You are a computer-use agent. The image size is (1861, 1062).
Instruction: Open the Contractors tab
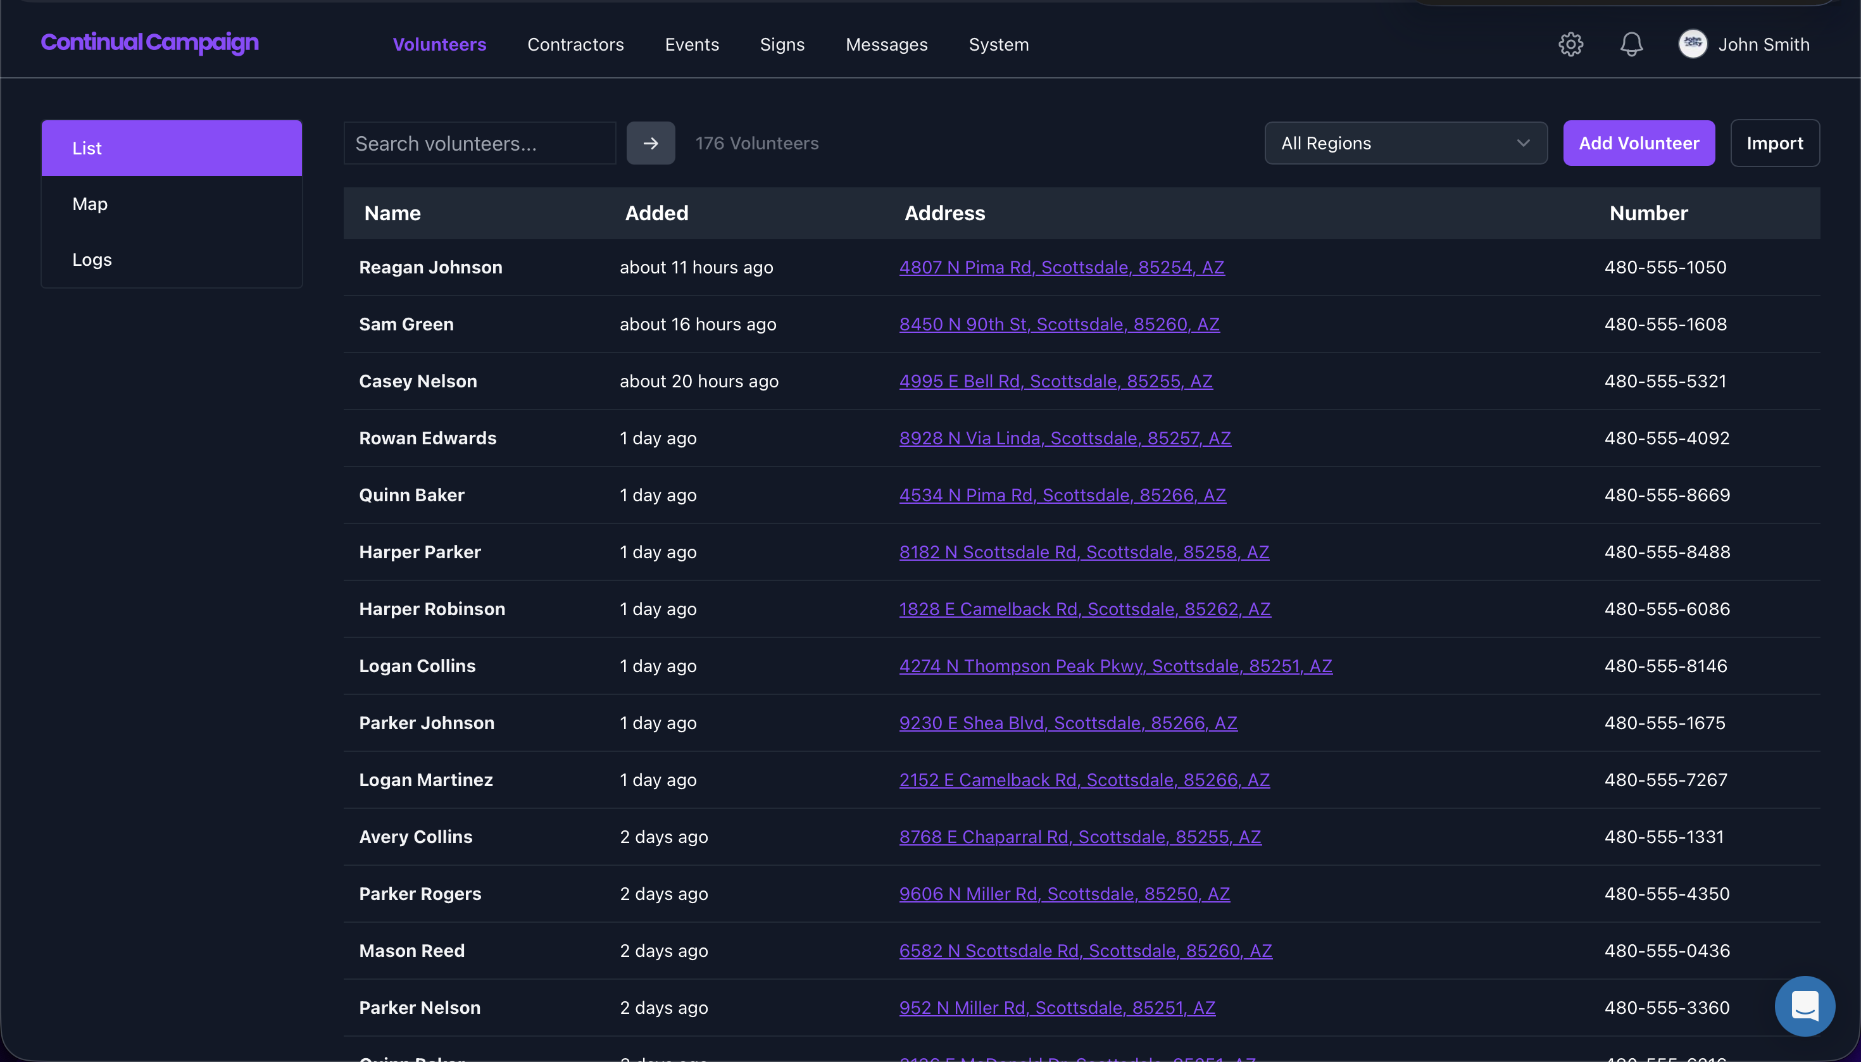click(x=575, y=44)
